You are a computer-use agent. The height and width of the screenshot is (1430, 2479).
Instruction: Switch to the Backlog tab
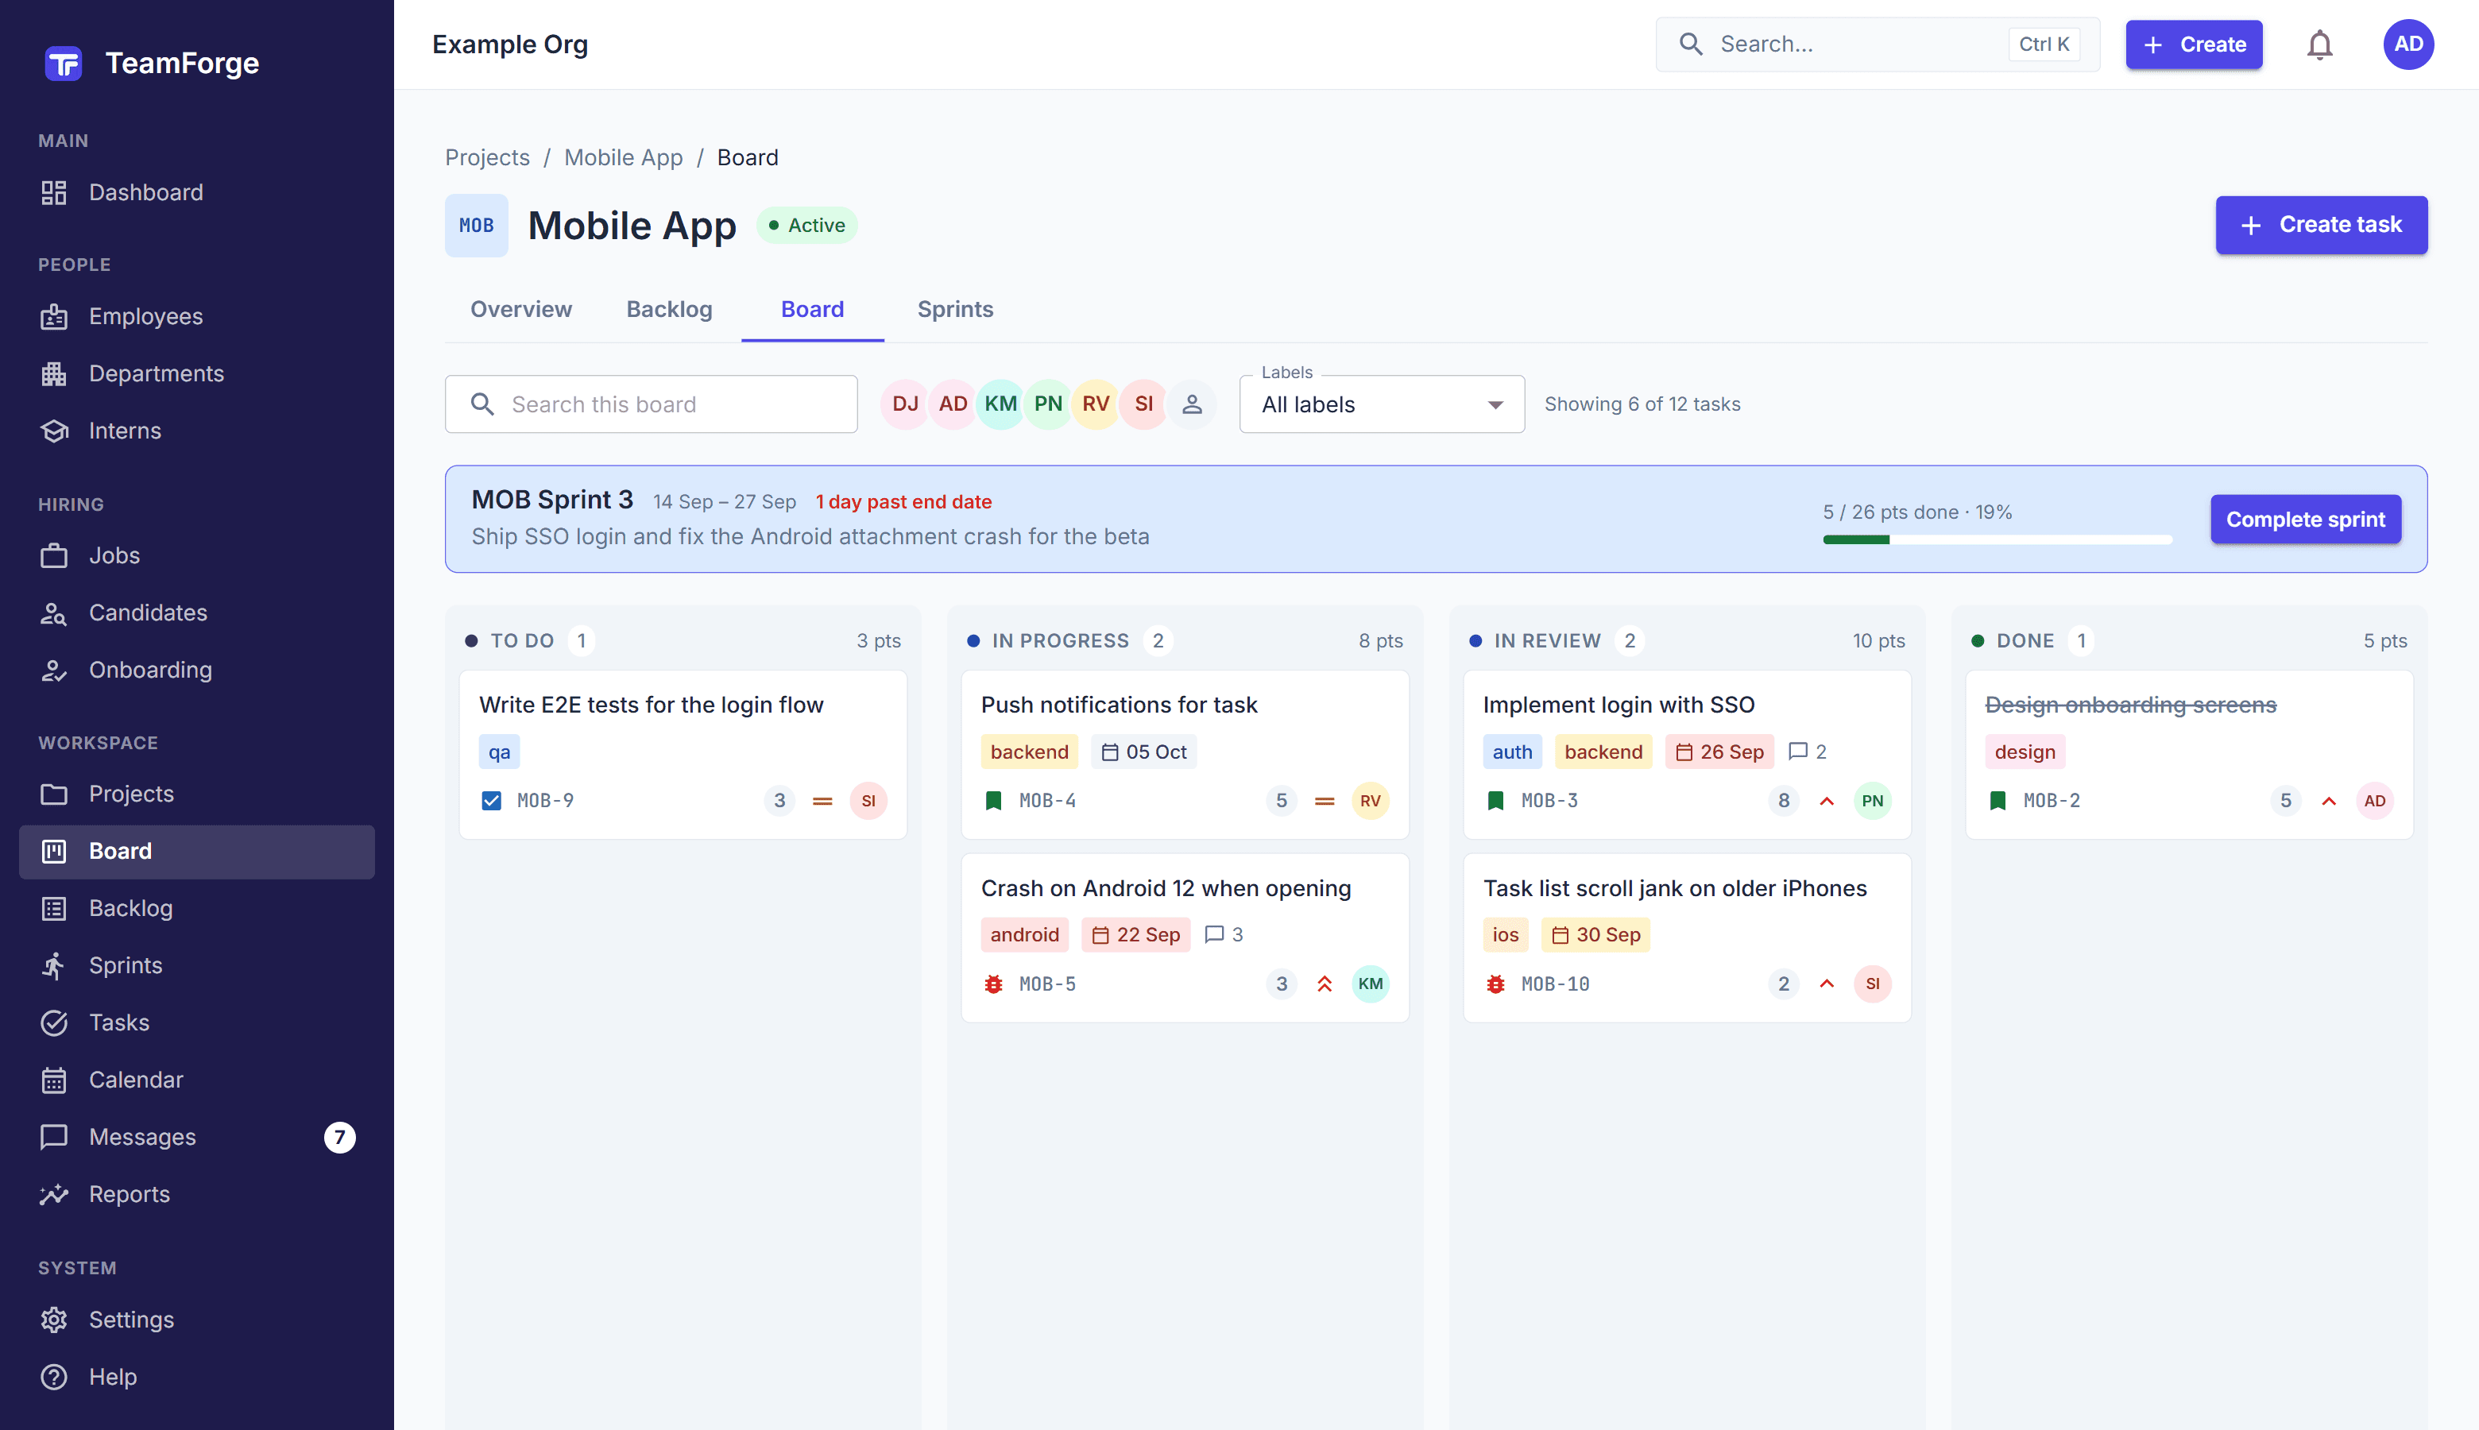pos(669,309)
